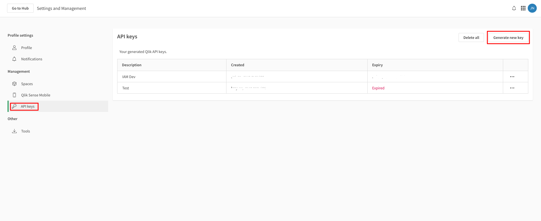
Task: Click the Tools download icon
Action: [x=14, y=131]
